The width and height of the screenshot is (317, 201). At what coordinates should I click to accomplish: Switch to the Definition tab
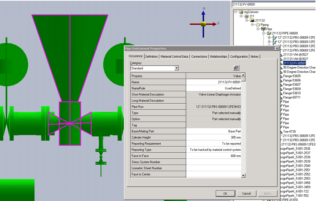pos(152,57)
